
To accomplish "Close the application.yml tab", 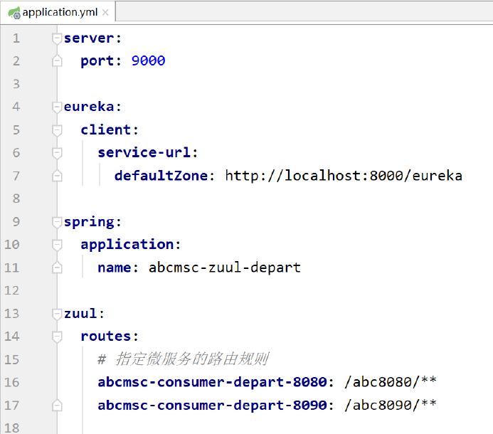I will [x=105, y=12].
